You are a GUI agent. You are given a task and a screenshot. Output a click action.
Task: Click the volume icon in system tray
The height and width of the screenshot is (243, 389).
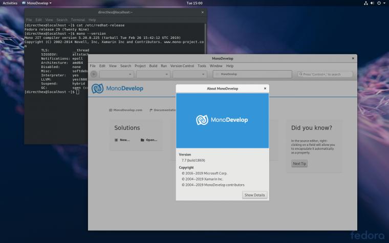coord(372,3)
